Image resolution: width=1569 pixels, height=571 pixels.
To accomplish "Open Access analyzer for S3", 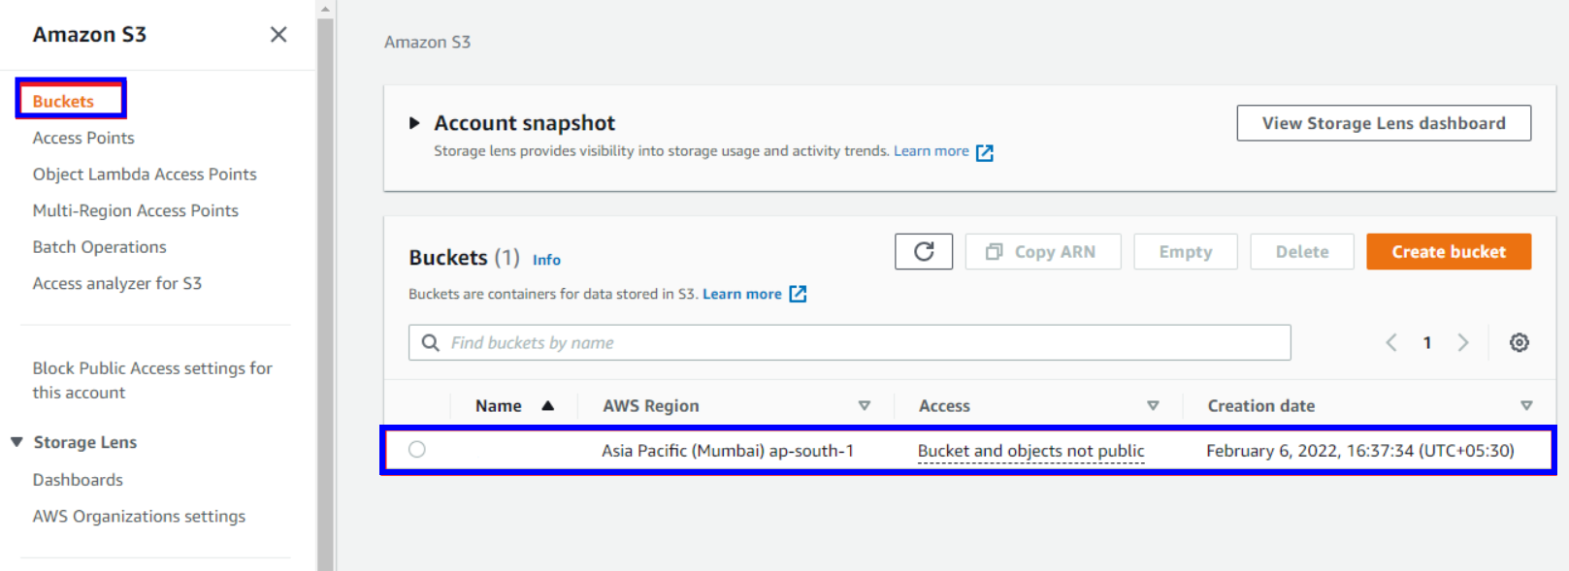I will [x=116, y=283].
